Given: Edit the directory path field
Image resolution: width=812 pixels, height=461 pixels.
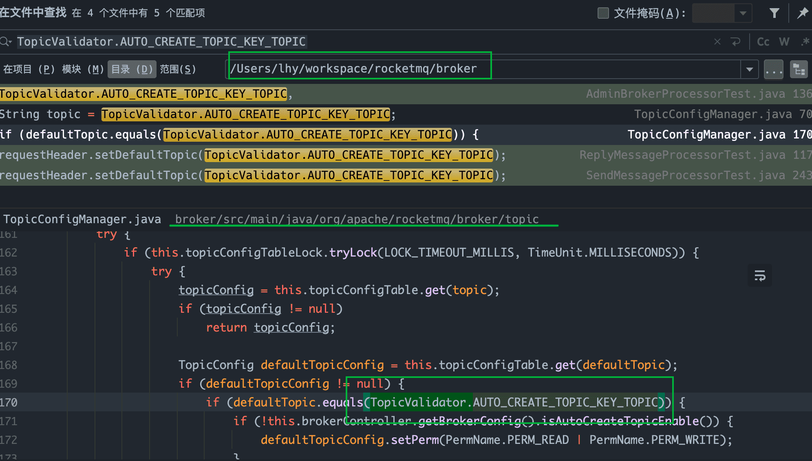Looking at the screenshot, I should pos(483,69).
